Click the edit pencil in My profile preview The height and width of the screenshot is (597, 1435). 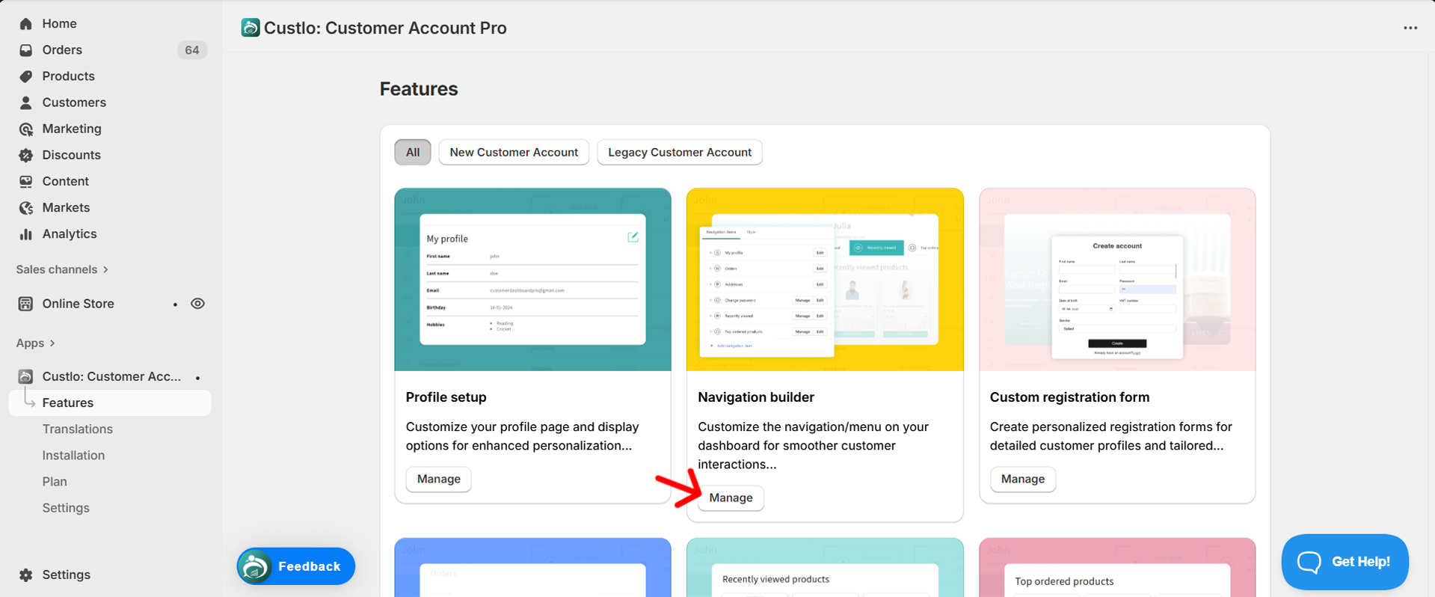(633, 237)
